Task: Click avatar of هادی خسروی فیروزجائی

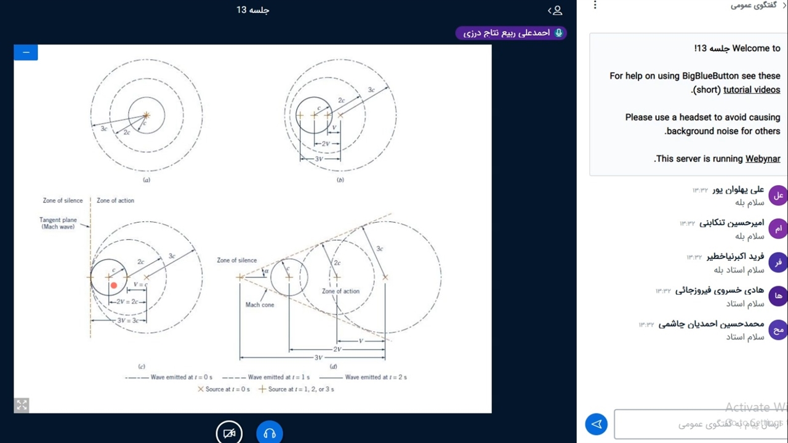Action: coord(778,296)
